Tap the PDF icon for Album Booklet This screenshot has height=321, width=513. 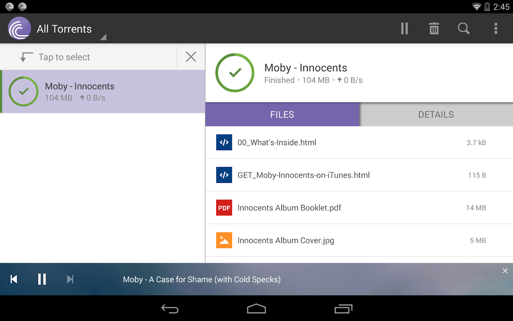pyautogui.click(x=224, y=208)
